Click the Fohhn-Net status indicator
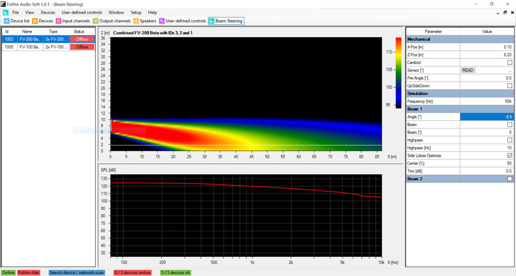This screenshot has width=516, height=276. [29, 273]
